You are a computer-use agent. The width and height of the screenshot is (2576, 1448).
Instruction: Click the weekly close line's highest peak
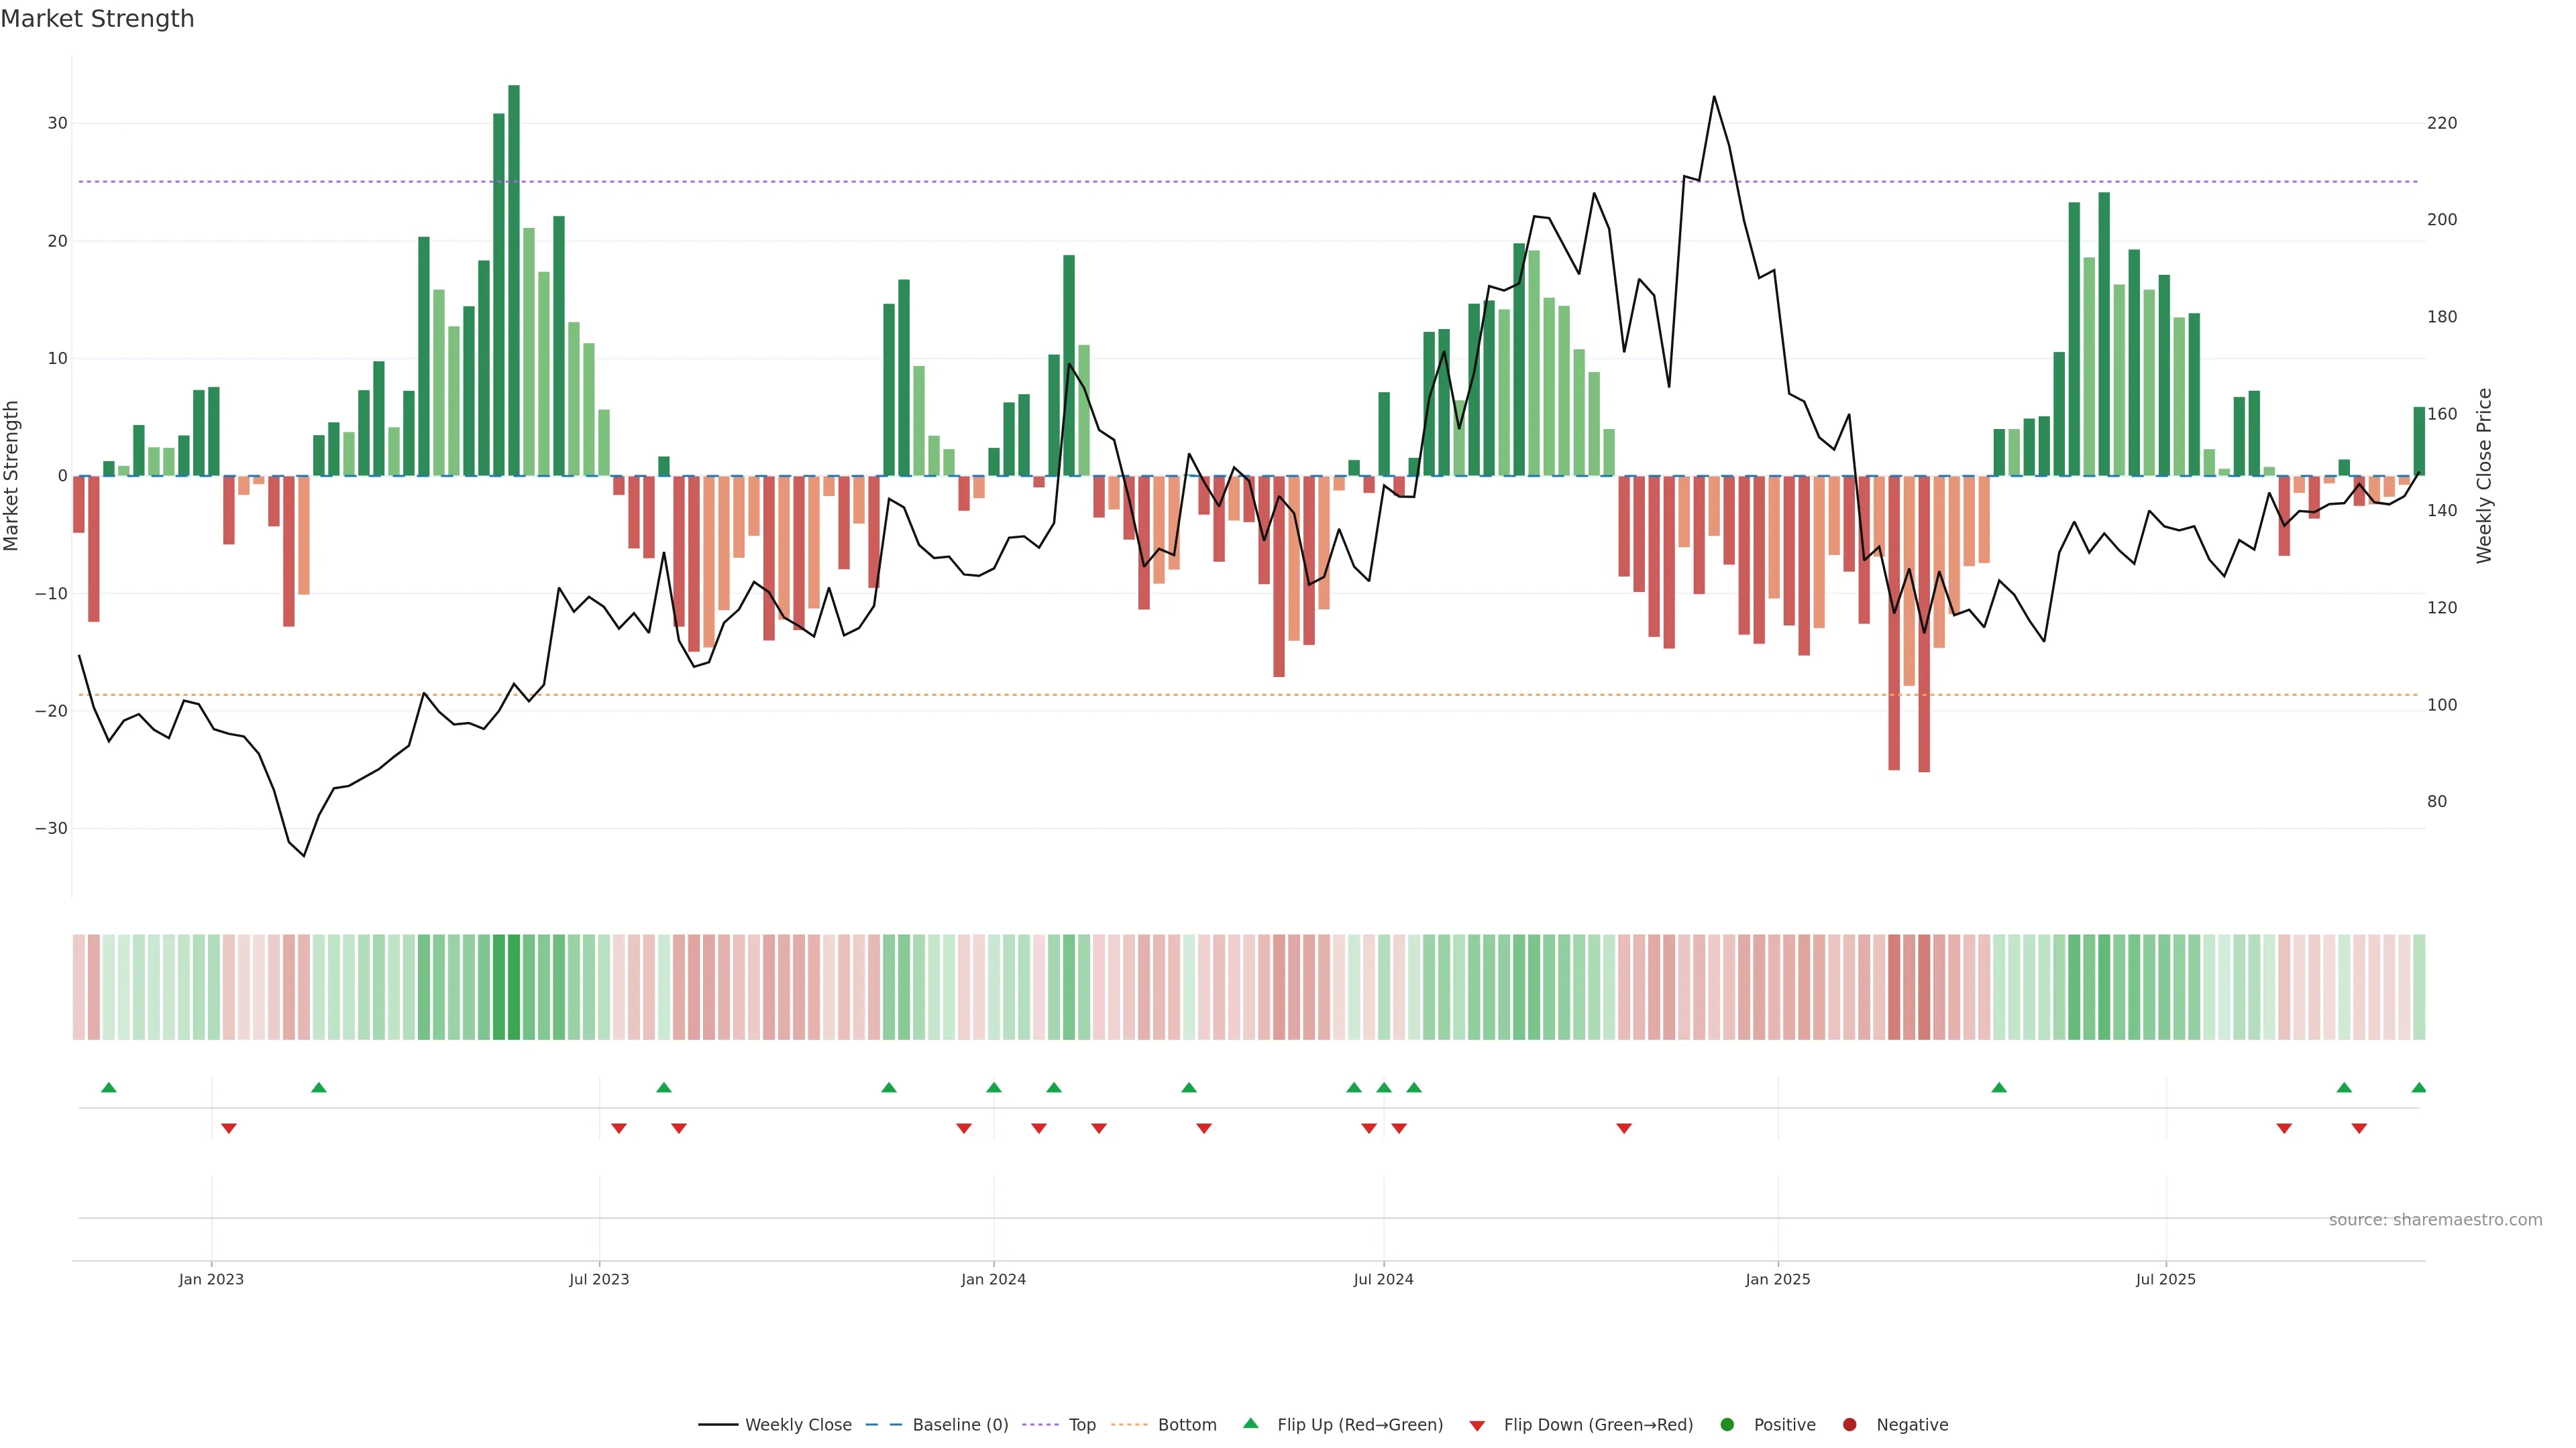tap(1714, 97)
